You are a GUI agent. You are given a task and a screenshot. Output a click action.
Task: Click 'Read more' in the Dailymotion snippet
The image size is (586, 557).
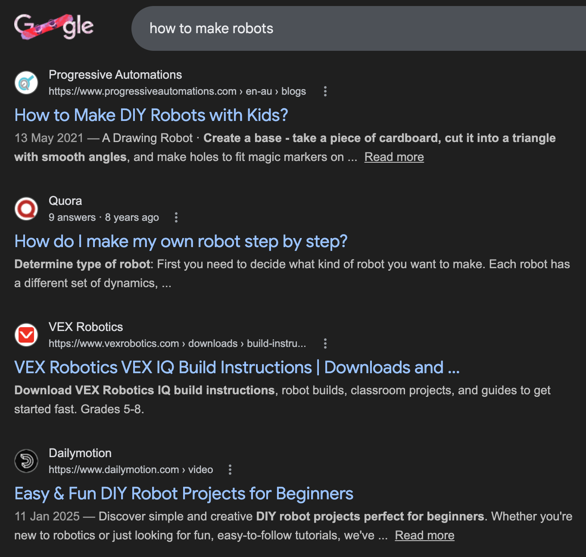coord(424,535)
